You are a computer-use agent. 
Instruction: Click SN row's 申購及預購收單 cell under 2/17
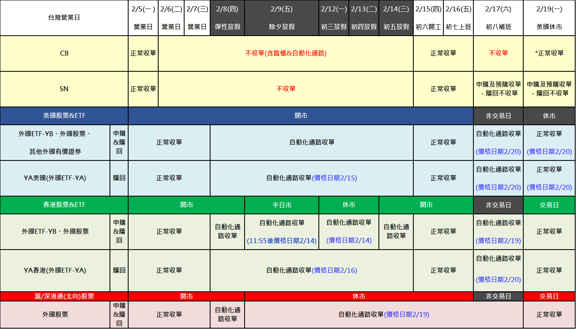[x=499, y=89]
